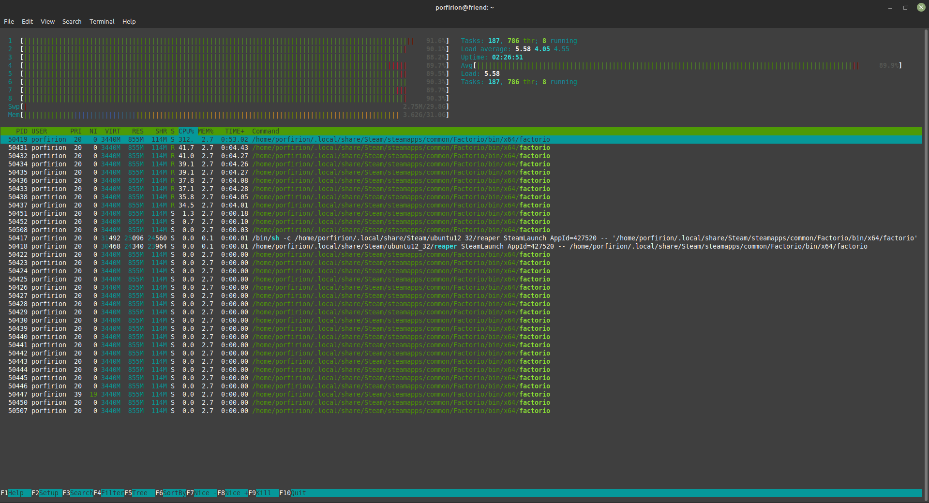929x503 pixels.
Task: Click the Avg CPU meter bar
Action: click(x=687, y=65)
